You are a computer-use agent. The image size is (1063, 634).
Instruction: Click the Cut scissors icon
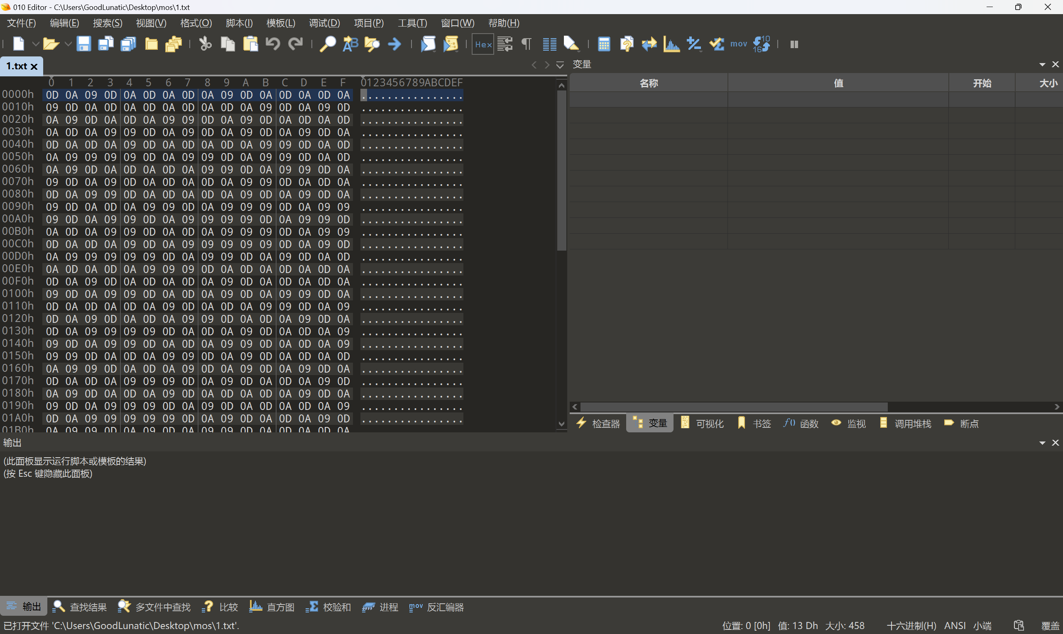pyautogui.click(x=206, y=44)
